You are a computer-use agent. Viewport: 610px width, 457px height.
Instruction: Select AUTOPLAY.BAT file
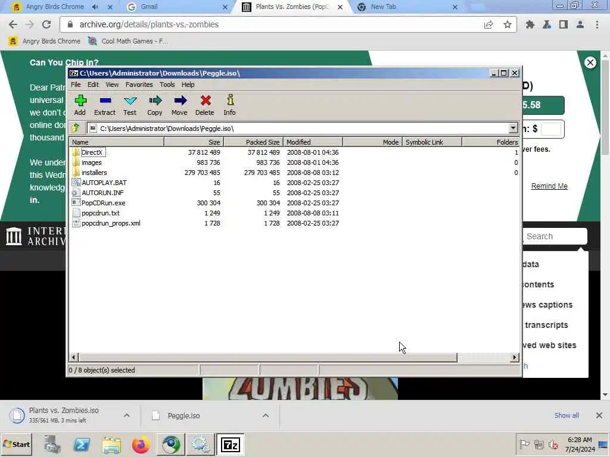pyautogui.click(x=104, y=183)
